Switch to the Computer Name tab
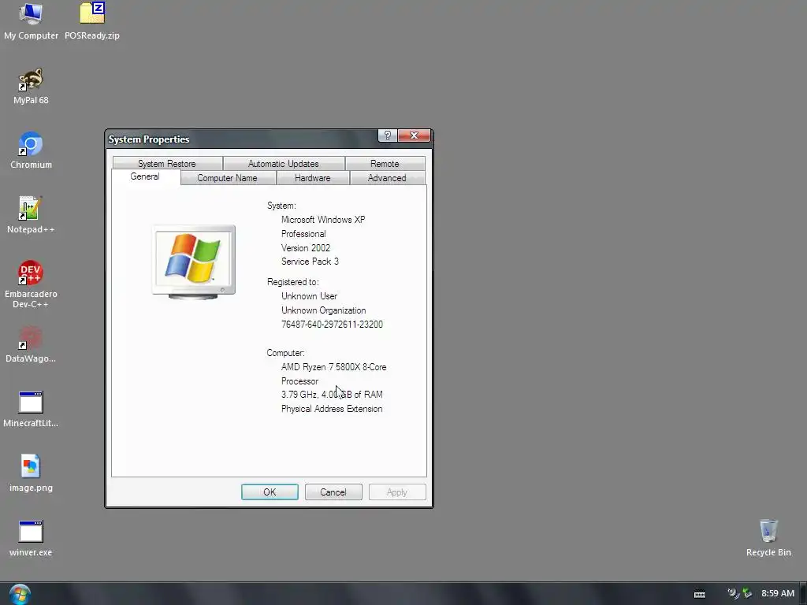The height and width of the screenshot is (605, 807). [x=228, y=178]
